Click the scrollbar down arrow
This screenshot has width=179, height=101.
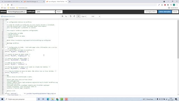178,95
